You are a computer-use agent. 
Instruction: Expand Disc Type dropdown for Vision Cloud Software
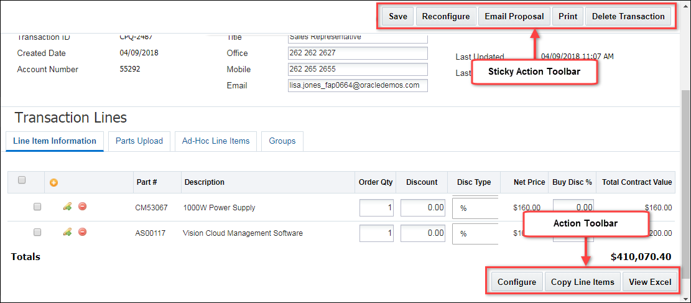click(x=476, y=233)
